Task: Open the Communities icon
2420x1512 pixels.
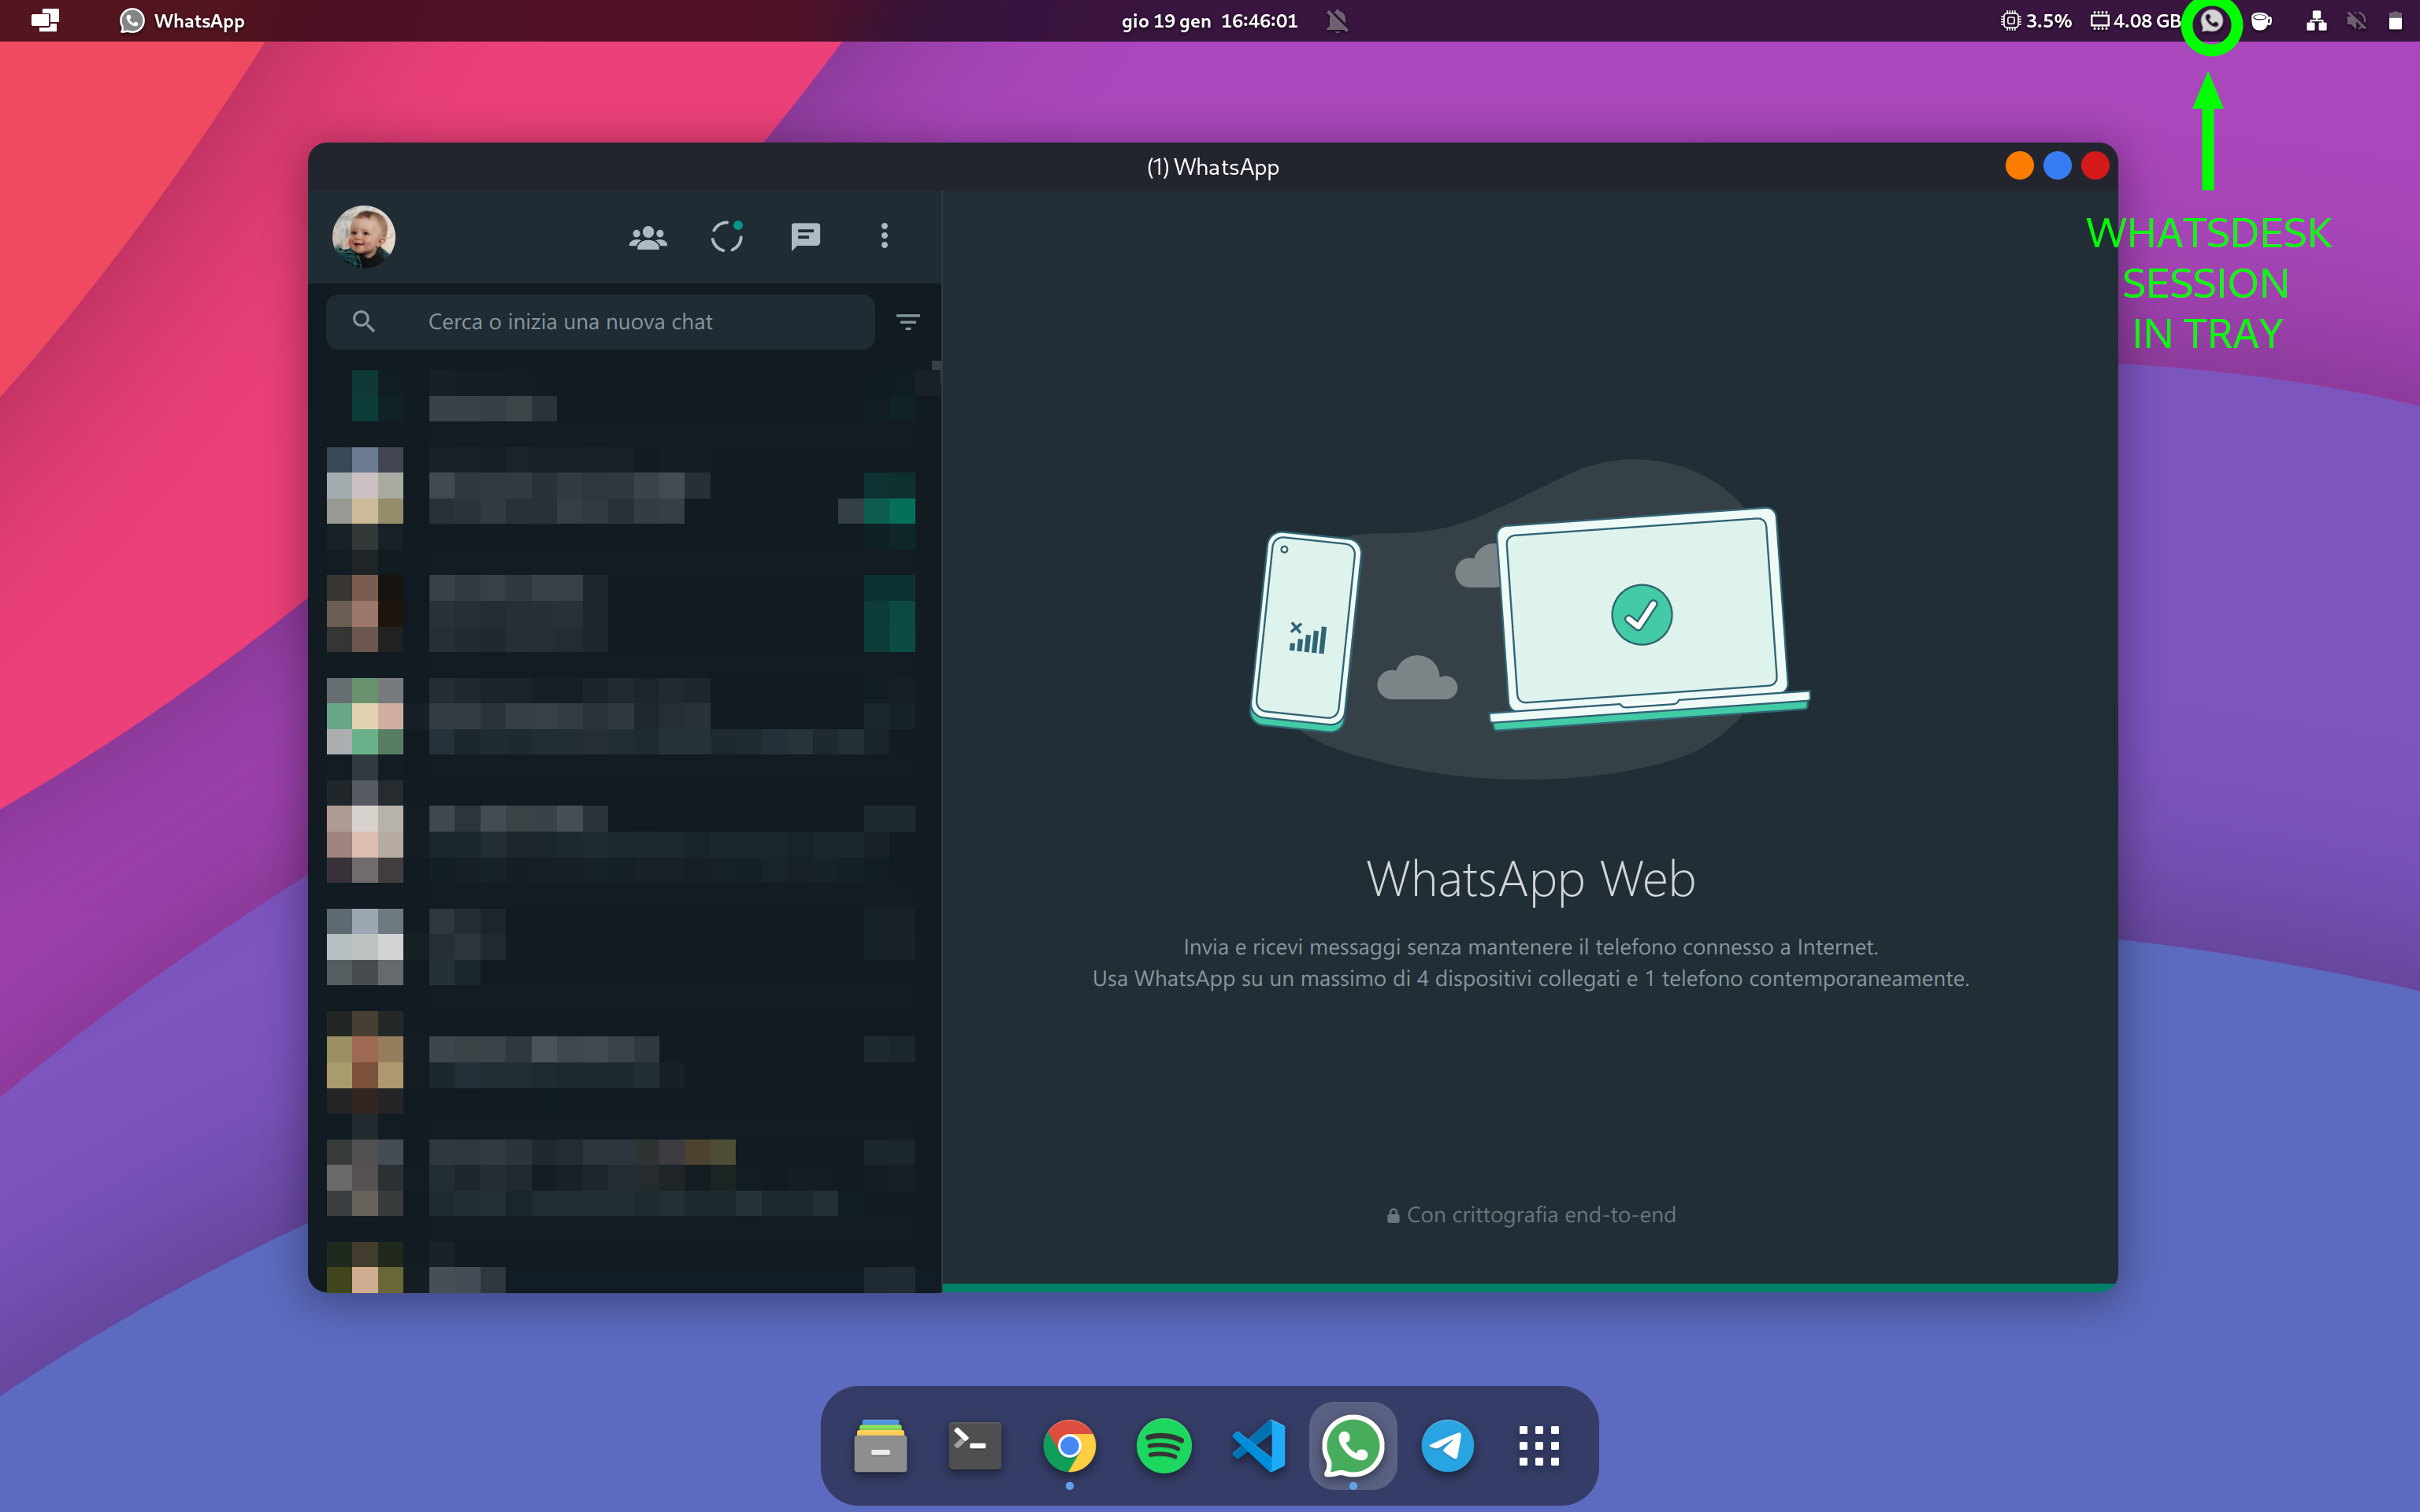Action: click(648, 237)
